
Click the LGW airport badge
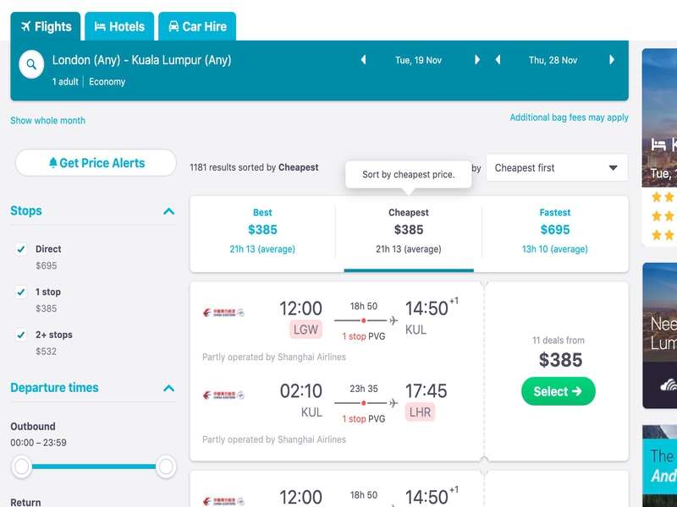[x=305, y=330]
